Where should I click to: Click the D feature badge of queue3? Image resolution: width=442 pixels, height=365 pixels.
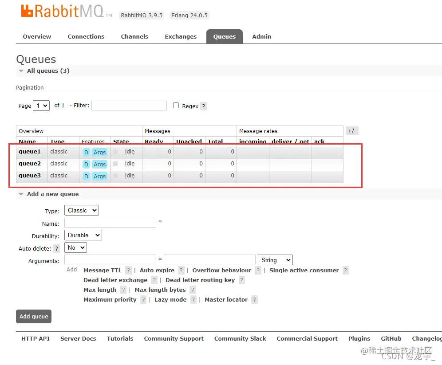click(x=86, y=177)
